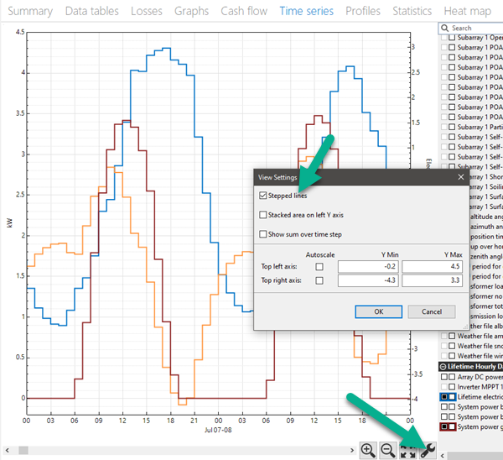503x460 pixels.
Task: Click the zoom out magnifier icon
Action: click(388, 450)
